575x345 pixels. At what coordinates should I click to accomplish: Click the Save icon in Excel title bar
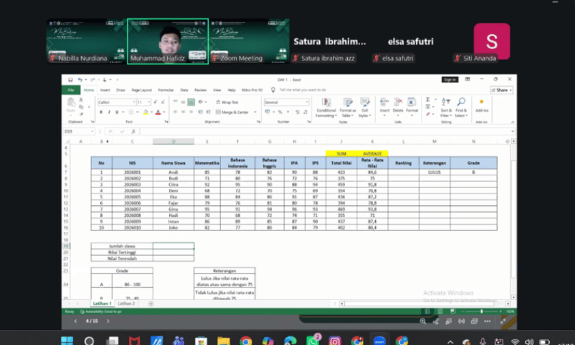tap(70, 80)
